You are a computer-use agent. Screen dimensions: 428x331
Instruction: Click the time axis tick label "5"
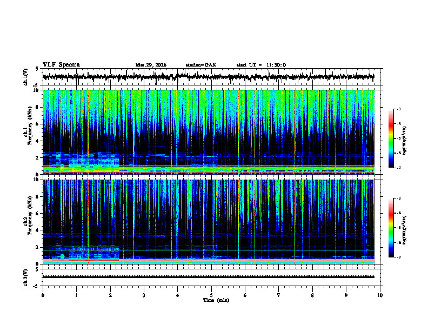[x=211, y=295]
